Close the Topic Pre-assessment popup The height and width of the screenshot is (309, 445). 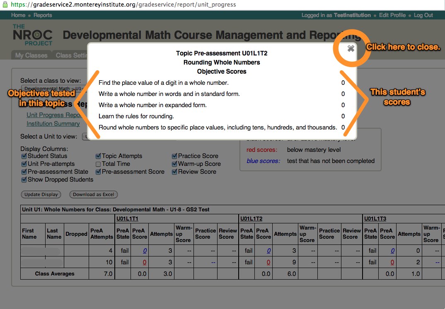[351, 48]
